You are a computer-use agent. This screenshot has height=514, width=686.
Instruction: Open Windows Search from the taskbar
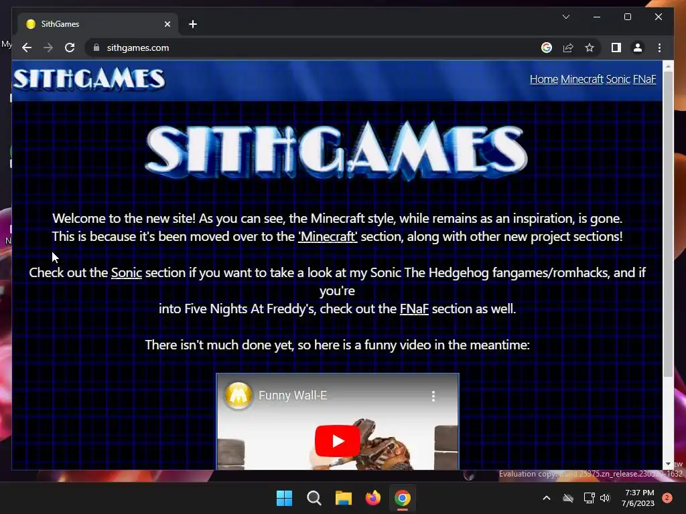pyautogui.click(x=314, y=498)
